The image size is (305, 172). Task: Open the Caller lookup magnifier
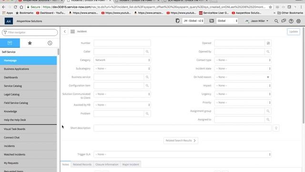[147, 52]
